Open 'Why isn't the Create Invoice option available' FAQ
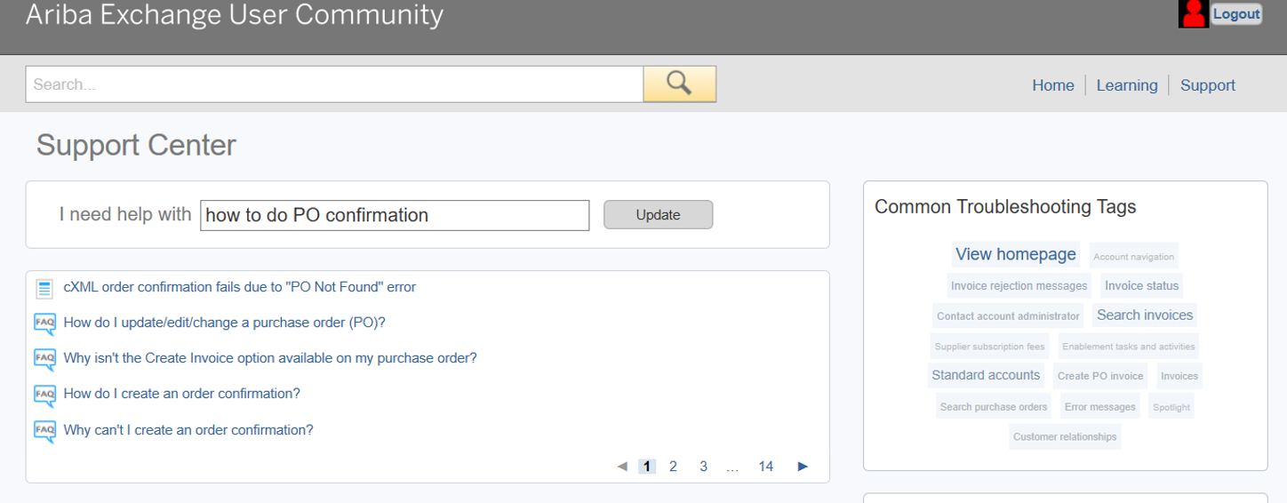Screen dimensions: 1287x503 tap(270, 358)
